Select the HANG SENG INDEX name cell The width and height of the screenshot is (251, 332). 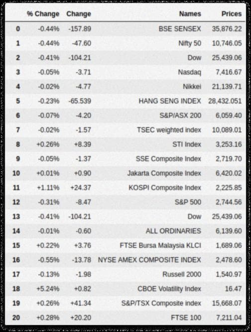[x=170, y=101]
